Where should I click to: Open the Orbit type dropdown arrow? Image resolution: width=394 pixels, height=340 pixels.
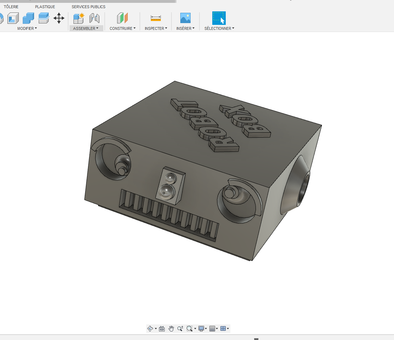click(x=156, y=329)
